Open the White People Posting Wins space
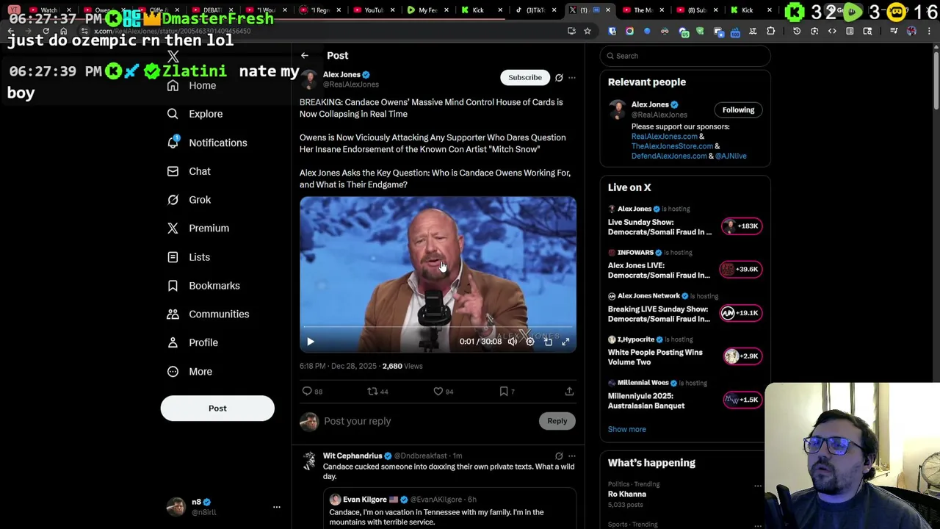940x529 pixels. click(x=685, y=351)
